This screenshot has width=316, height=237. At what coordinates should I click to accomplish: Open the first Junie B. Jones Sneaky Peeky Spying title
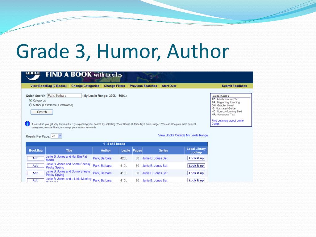pyautogui.click(x=68, y=166)
